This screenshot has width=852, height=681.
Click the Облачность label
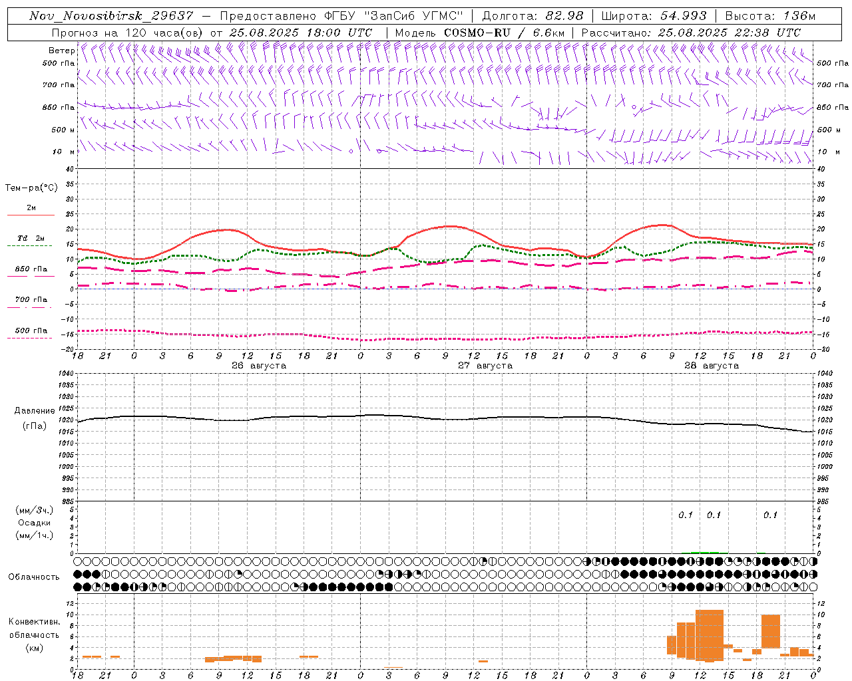click(x=34, y=577)
